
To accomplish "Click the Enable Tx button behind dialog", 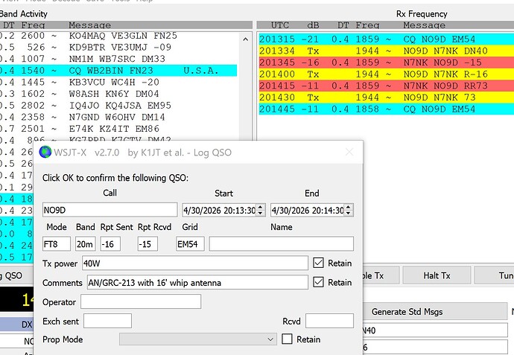I will click(x=381, y=275).
